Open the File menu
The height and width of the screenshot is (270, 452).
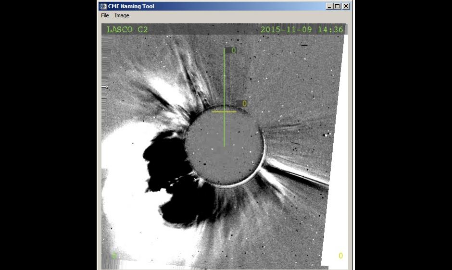(105, 15)
